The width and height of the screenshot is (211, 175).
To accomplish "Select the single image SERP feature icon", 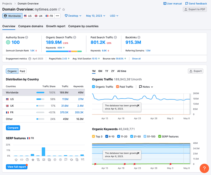I will [44, 159].
